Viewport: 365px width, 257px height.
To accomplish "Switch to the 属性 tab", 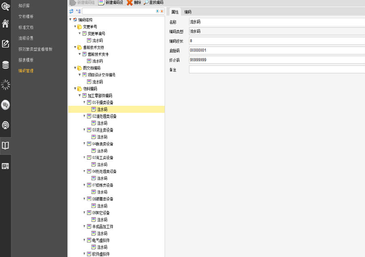I will pyautogui.click(x=175, y=12).
